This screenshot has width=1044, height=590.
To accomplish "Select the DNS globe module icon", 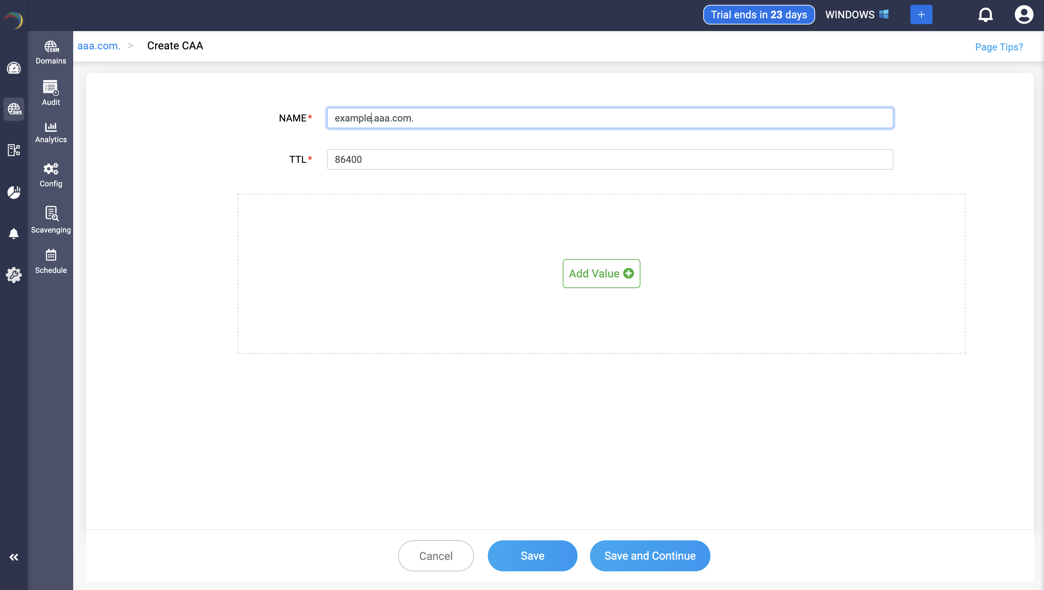I will [14, 109].
